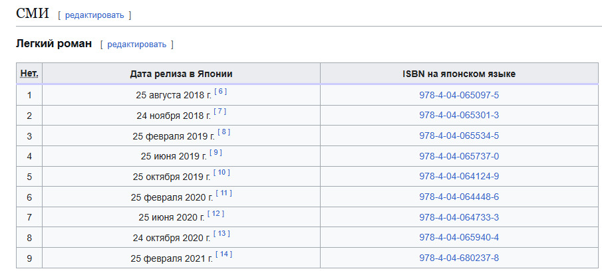This screenshot has height=277, width=602.
Task: Open ISBN link 978-4-04-064124-9
Action: pos(459,177)
